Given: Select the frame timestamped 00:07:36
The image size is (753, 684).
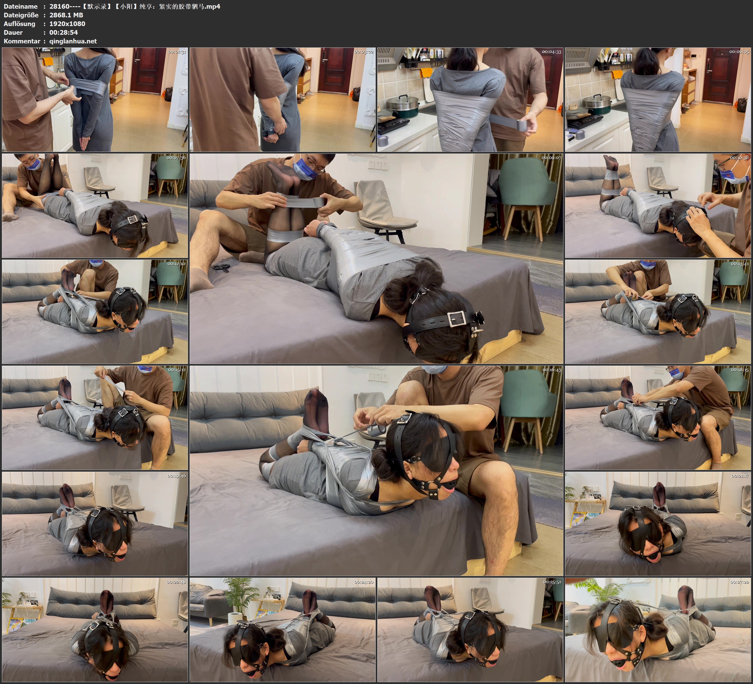Looking at the screenshot, I should (95, 205).
